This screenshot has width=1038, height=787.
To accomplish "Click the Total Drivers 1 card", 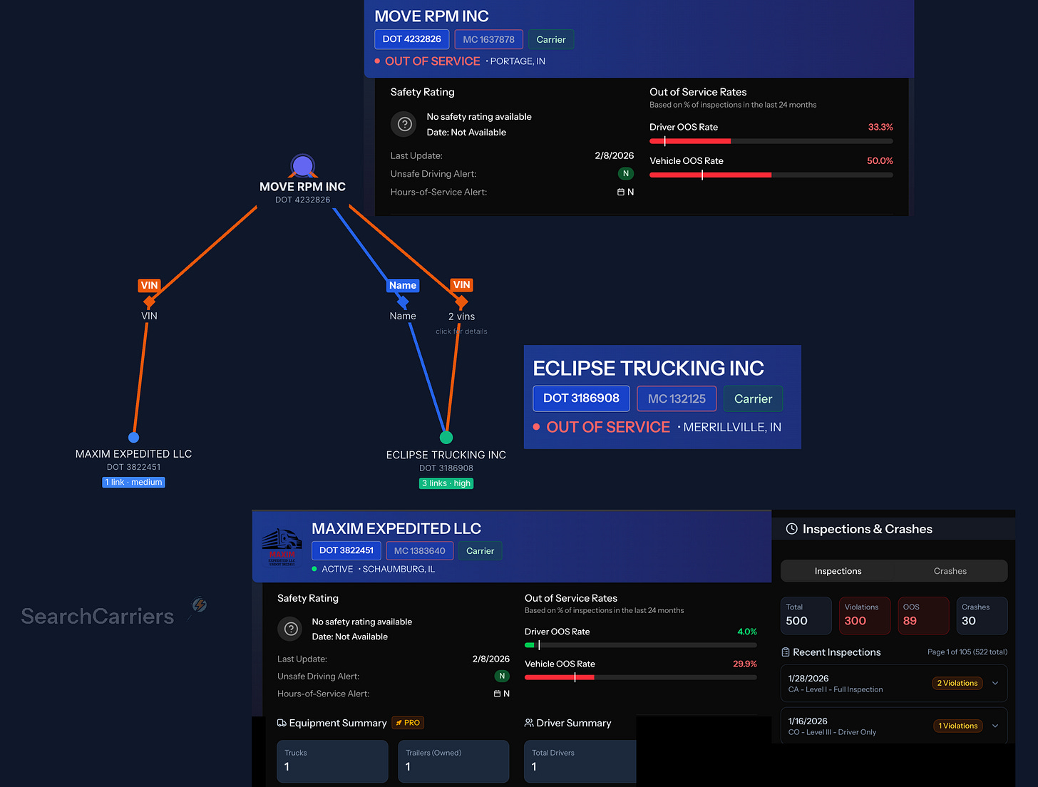I will coord(580,761).
